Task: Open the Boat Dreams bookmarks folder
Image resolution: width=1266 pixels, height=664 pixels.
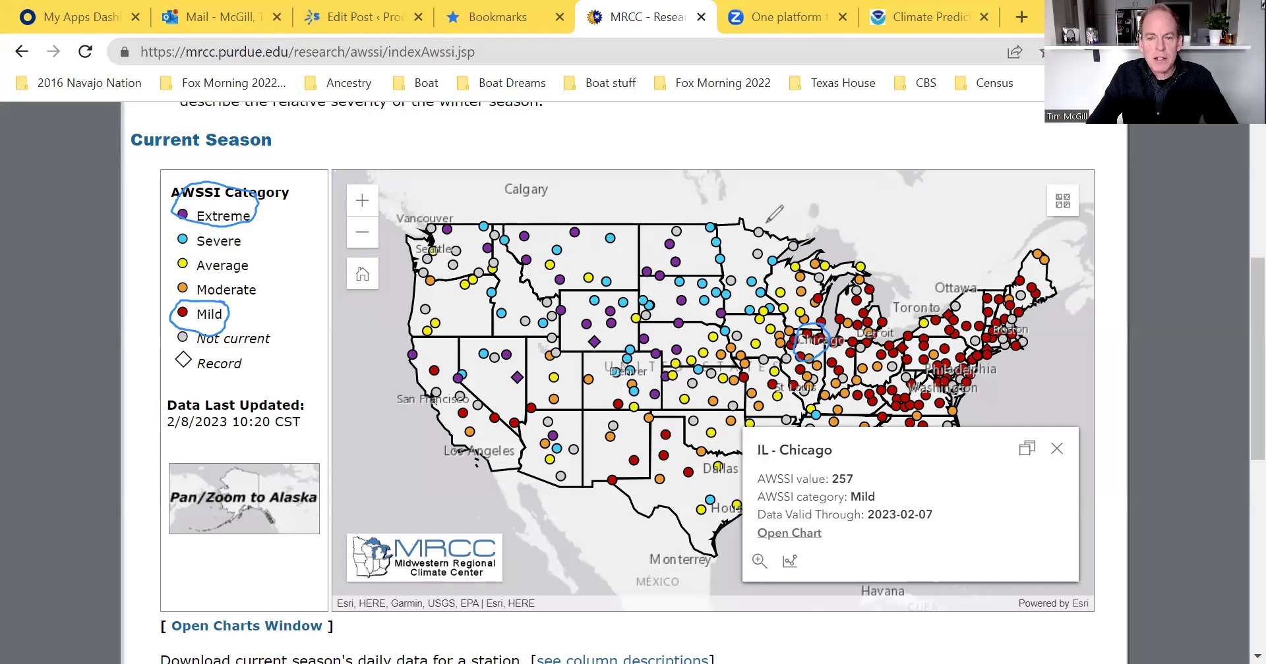Action: click(512, 83)
